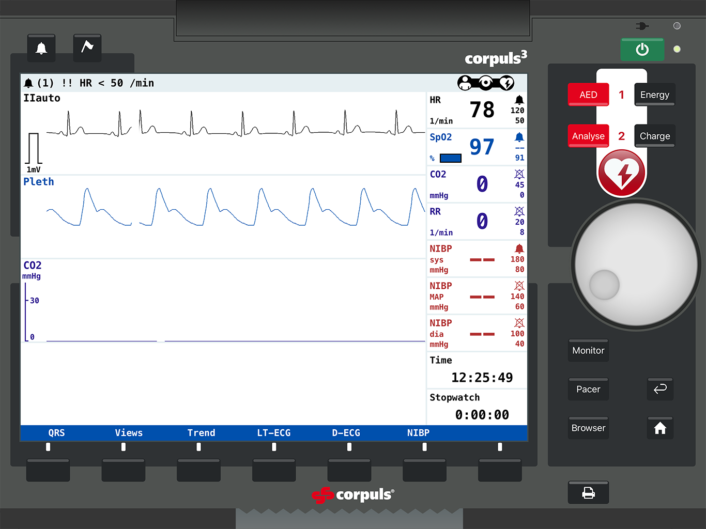The height and width of the screenshot is (529, 706).
Task: Click the Energy button
Action: tap(654, 95)
